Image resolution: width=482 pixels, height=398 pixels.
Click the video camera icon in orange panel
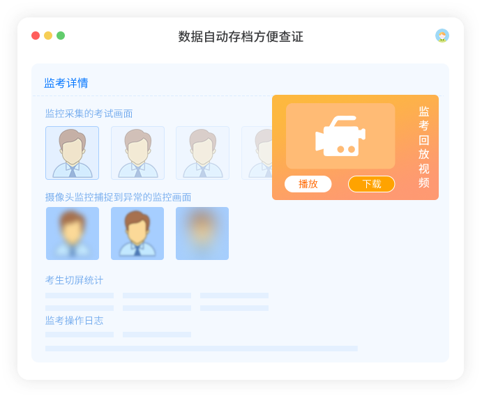[340, 136]
